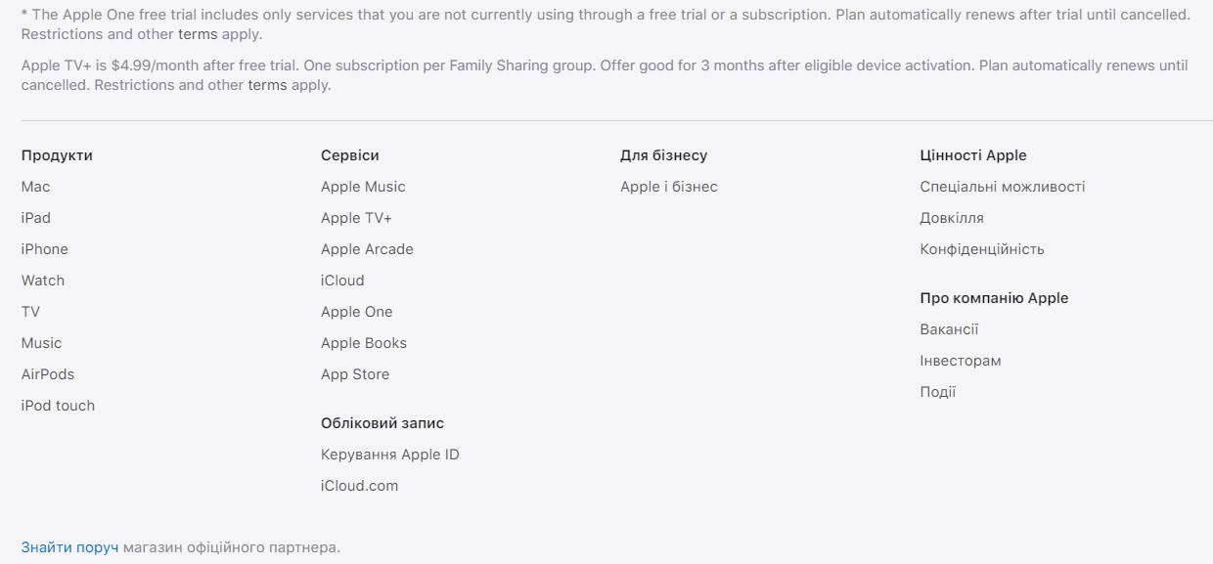The height and width of the screenshot is (564, 1213).
Task: Click the iPhone footer link
Action: click(x=45, y=249)
